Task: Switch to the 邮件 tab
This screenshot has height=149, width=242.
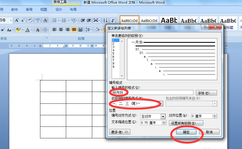Action: coord(15,10)
